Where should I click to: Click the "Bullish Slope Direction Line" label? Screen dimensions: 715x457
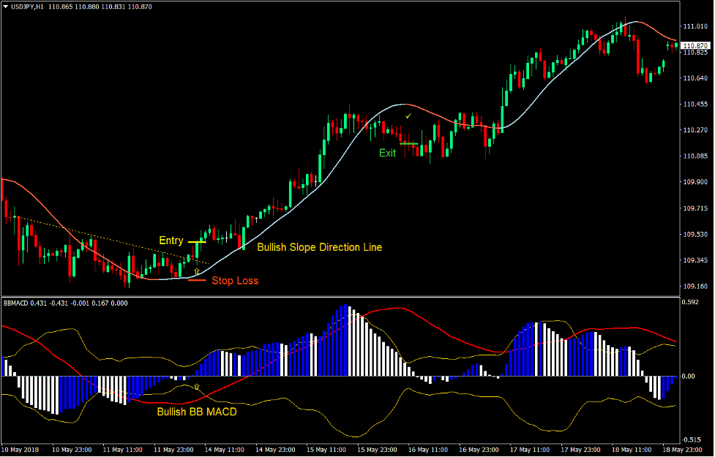pyautogui.click(x=319, y=247)
